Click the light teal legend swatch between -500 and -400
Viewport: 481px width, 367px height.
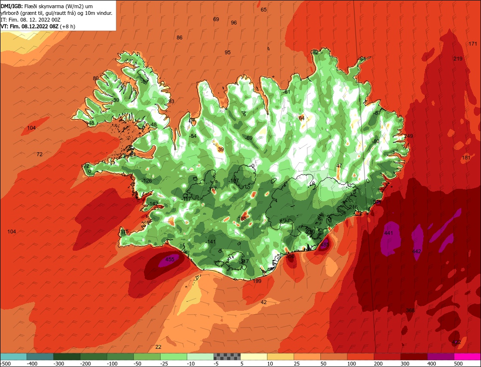pyautogui.click(x=13, y=356)
